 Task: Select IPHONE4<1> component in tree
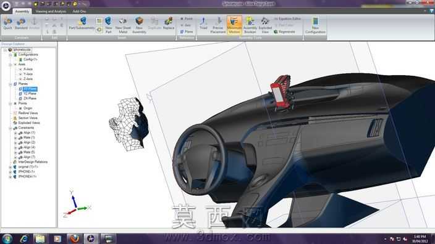[x=27, y=176]
